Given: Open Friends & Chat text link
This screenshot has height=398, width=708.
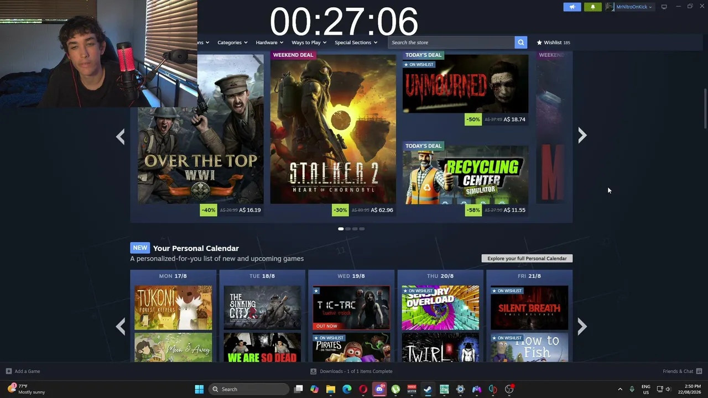Looking at the screenshot, I should click(678, 371).
